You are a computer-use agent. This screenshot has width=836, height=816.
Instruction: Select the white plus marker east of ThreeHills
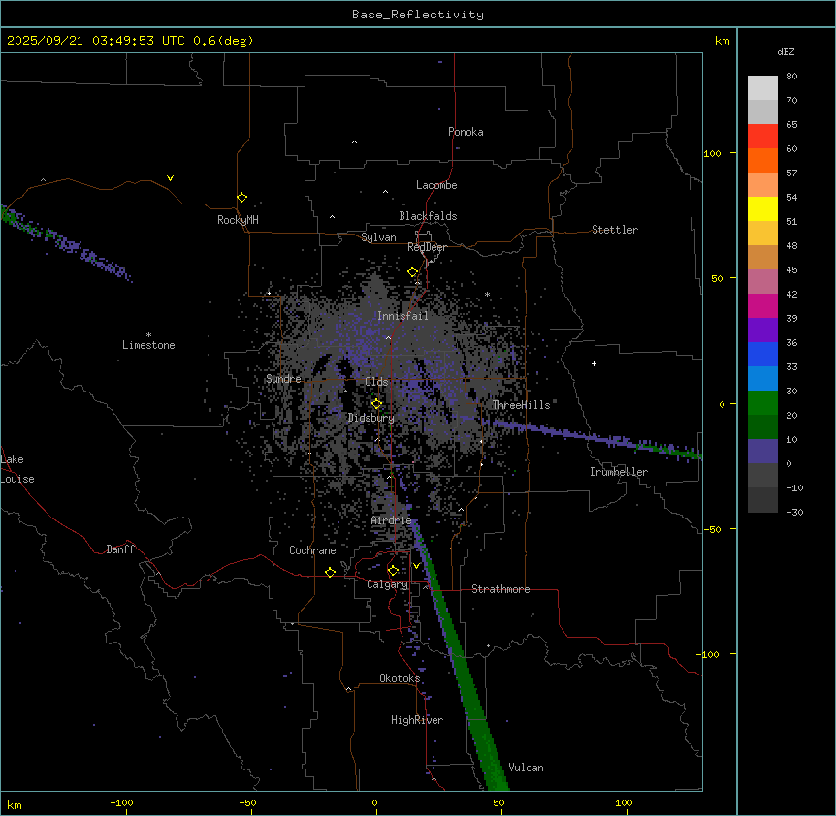(x=595, y=363)
